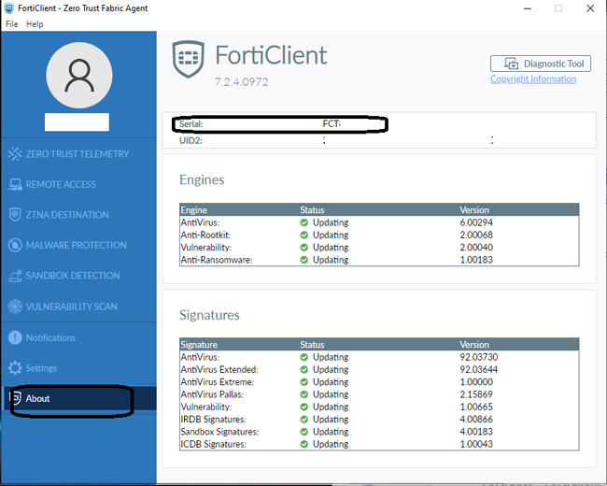Click AntiVirus engine version 6.00294
This screenshot has height=486, width=607.
coord(476,222)
